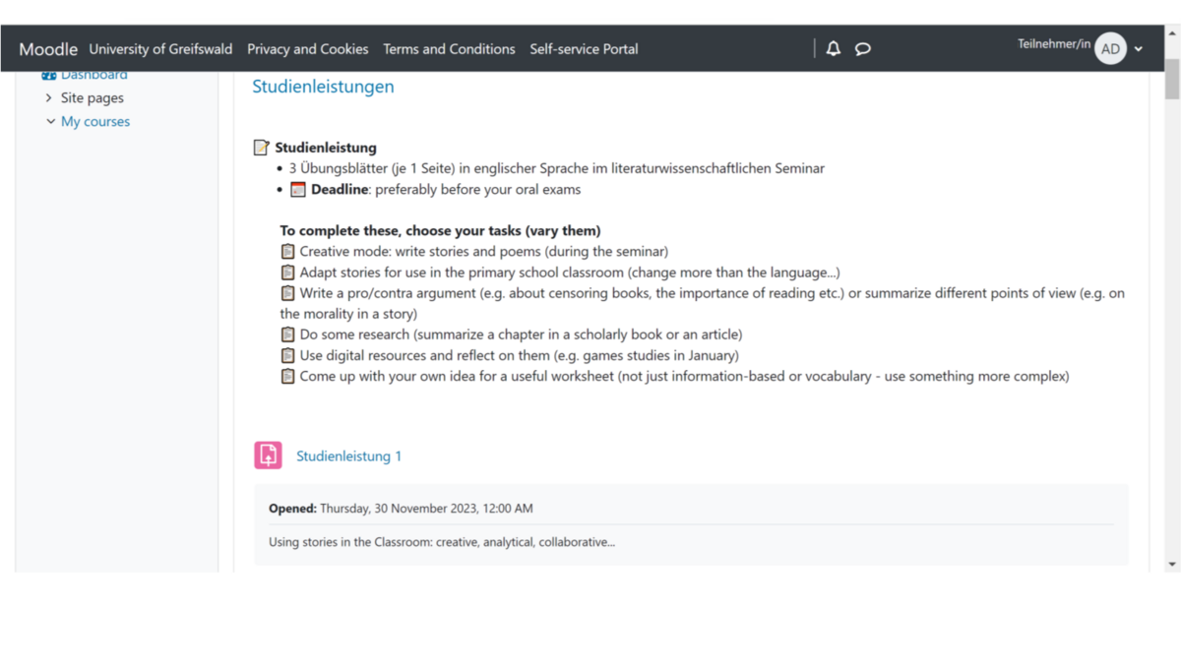Click the notepad icon beside Studienleistung heading
The image size is (1181, 665).
pyautogui.click(x=261, y=148)
